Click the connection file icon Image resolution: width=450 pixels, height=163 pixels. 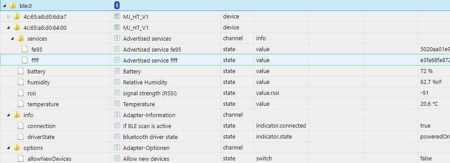click(21, 125)
